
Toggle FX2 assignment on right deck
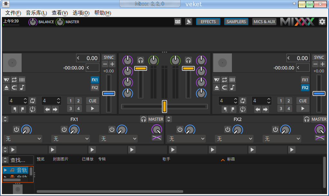coord(305,88)
